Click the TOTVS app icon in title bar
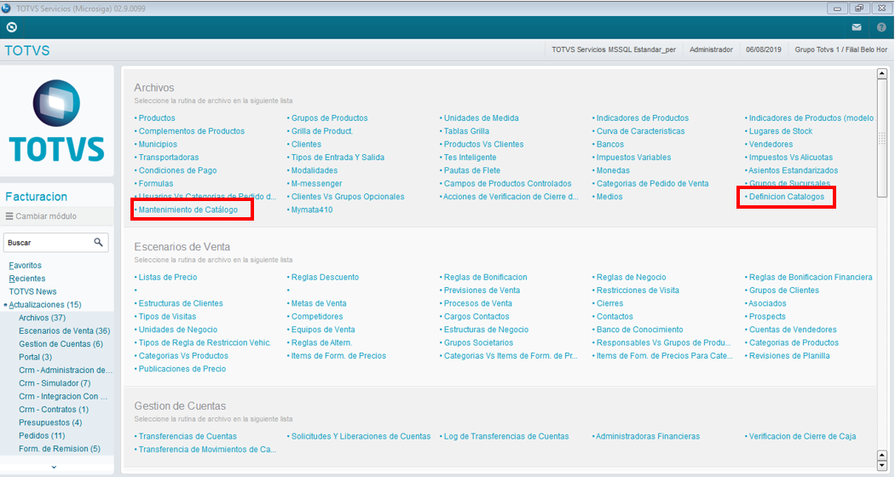 6,8
